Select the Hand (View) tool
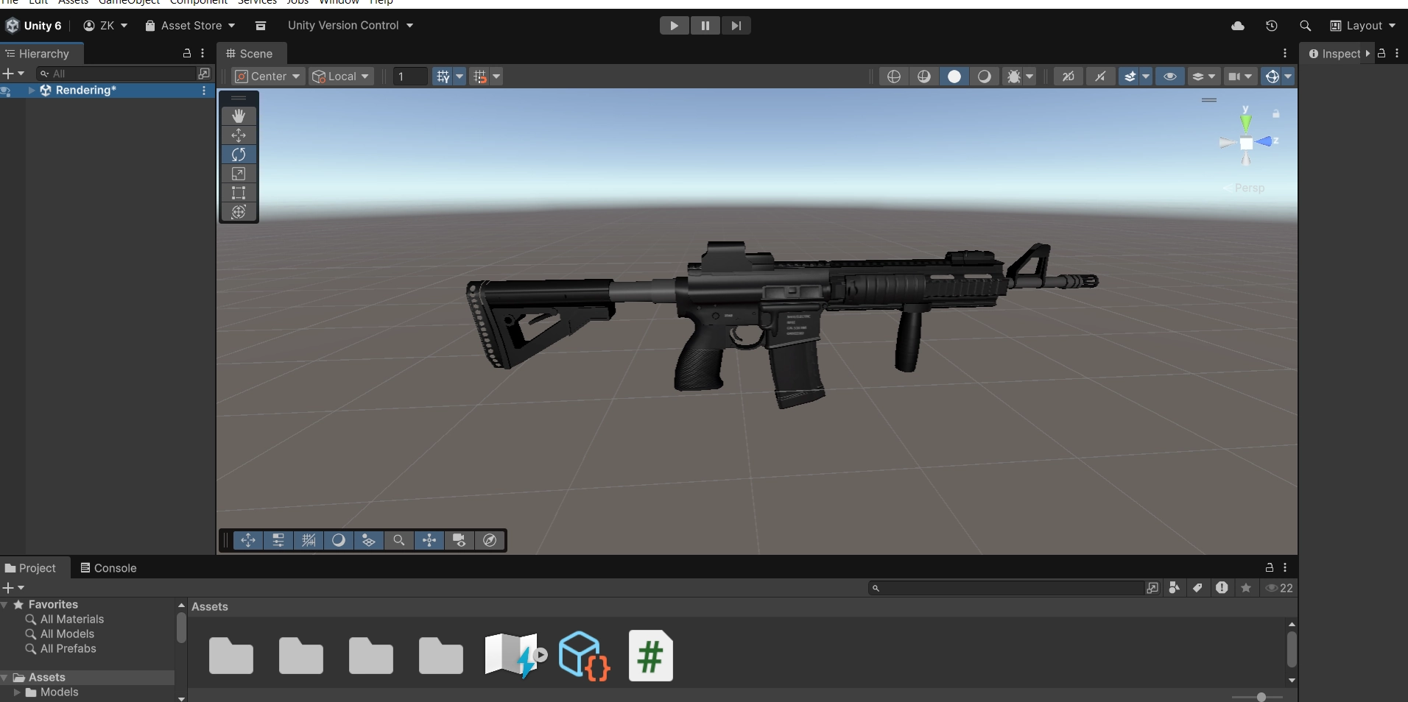This screenshot has height=702, width=1408. 239,116
